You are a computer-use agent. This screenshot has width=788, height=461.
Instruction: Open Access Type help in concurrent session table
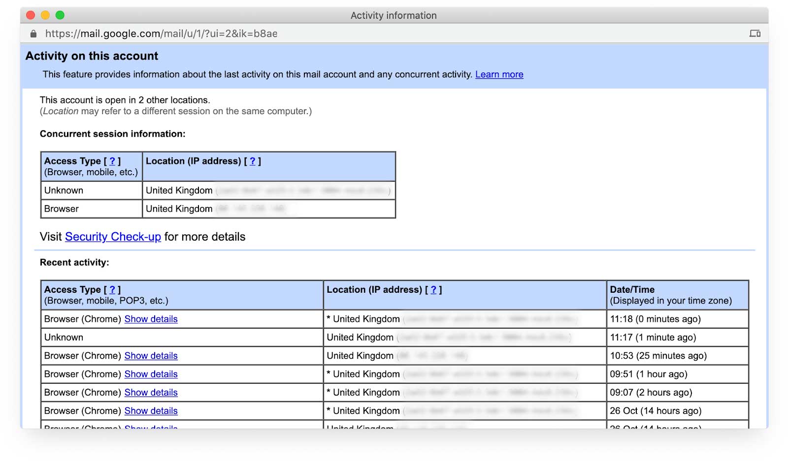112,161
